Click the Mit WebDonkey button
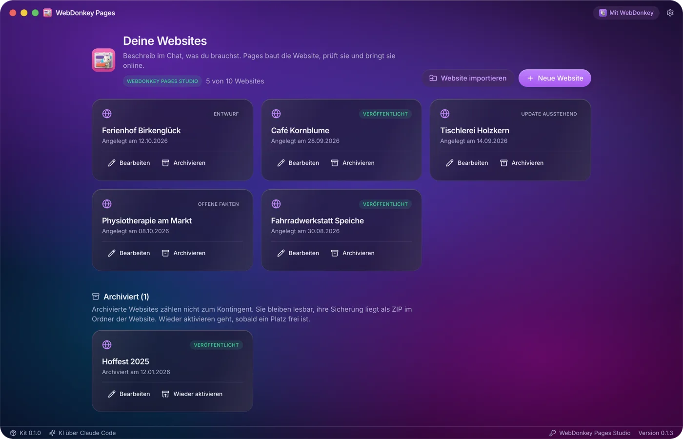 (626, 13)
